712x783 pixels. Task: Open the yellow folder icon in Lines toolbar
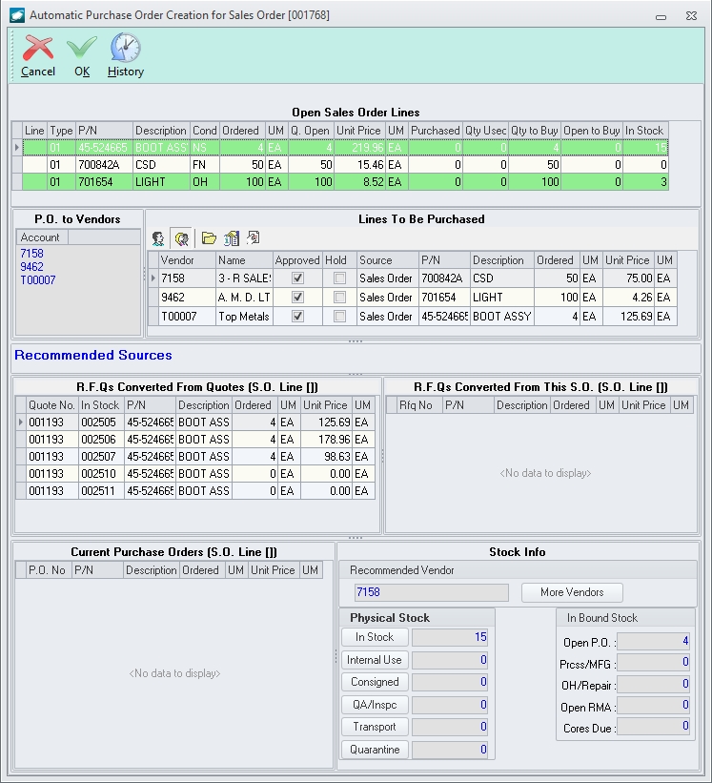209,238
